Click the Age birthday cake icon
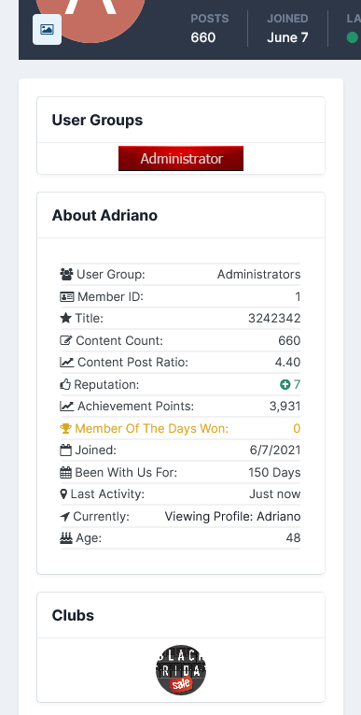 [66, 538]
